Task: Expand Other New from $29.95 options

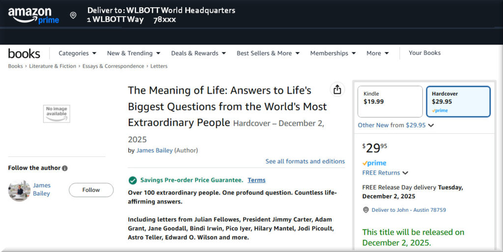Action: point(395,125)
